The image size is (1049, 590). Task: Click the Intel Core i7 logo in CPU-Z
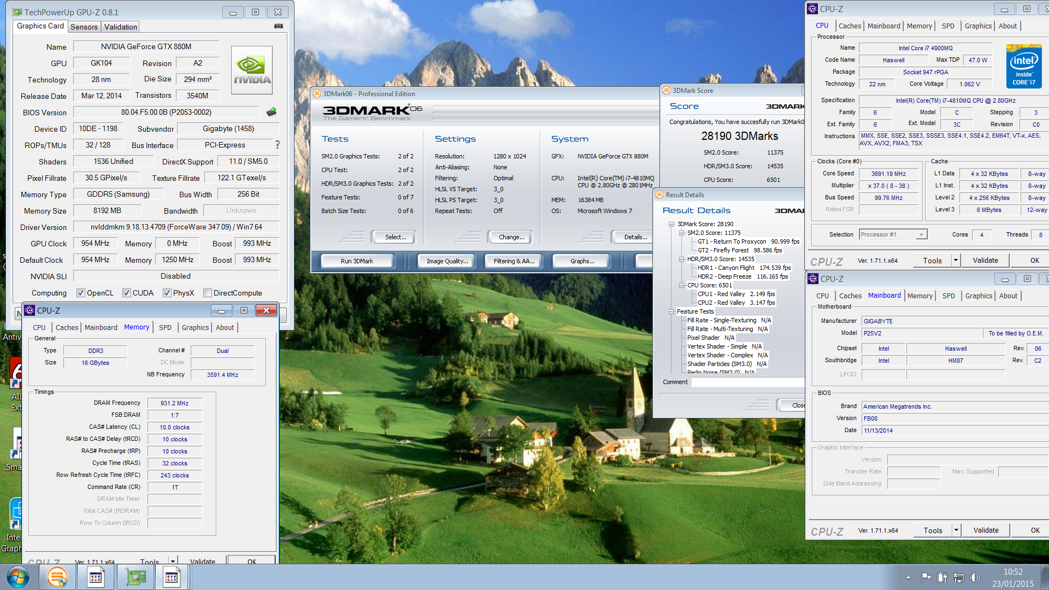(1024, 67)
